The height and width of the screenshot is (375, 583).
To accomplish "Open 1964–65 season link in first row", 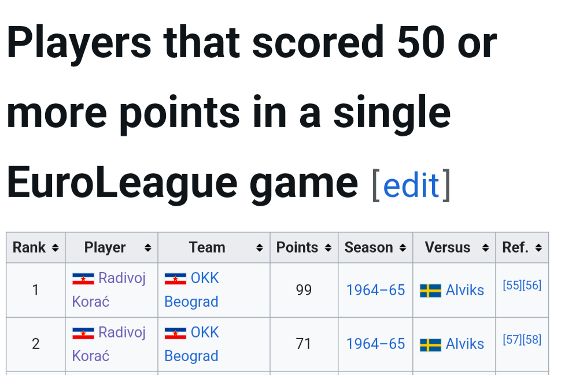I will pyautogui.click(x=375, y=290).
